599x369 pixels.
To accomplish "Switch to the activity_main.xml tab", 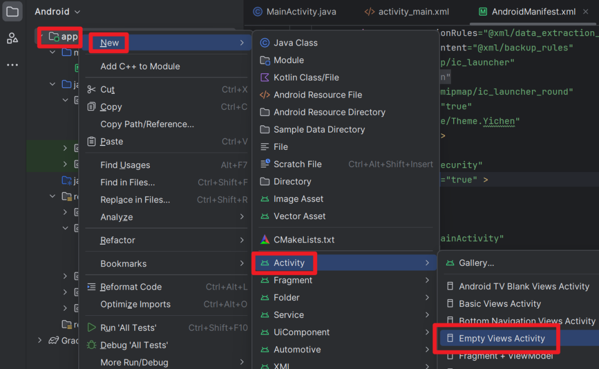I will (x=407, y=12).
